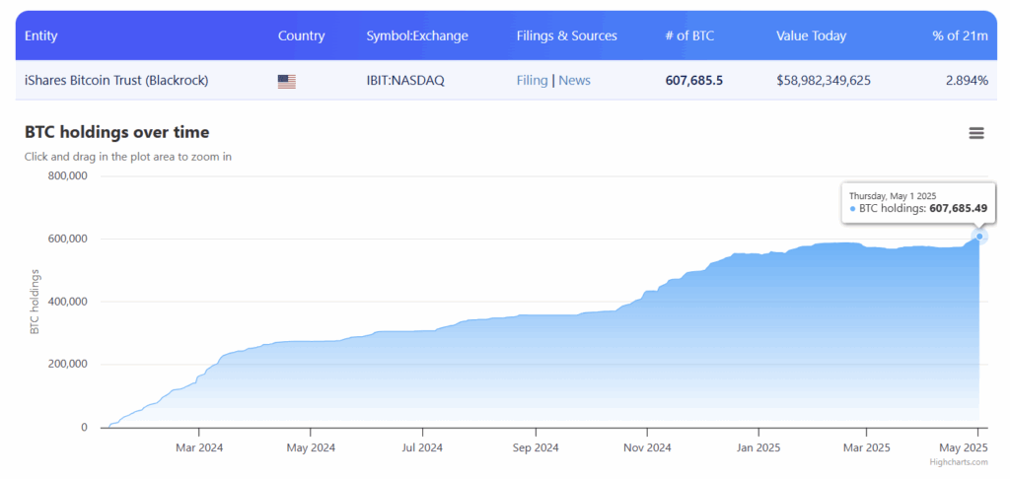
Task: Click the Symbol:Exchange column header
Action: [417, 35]
